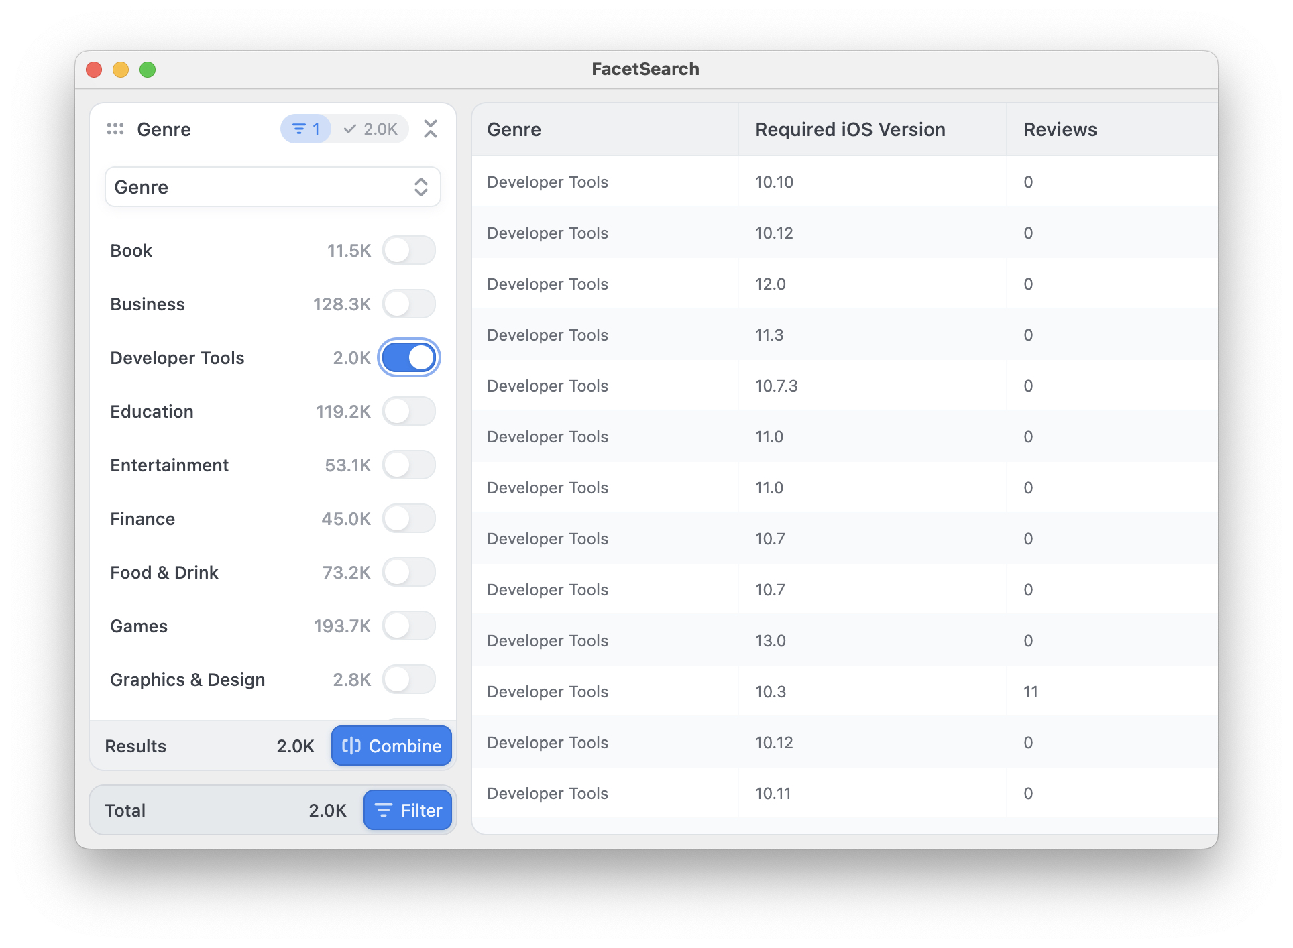This screenshot has height=948, width=1293.
Task: Toggle the Book genre switch on
Action: pyautogui.click(x=409, y=251)
